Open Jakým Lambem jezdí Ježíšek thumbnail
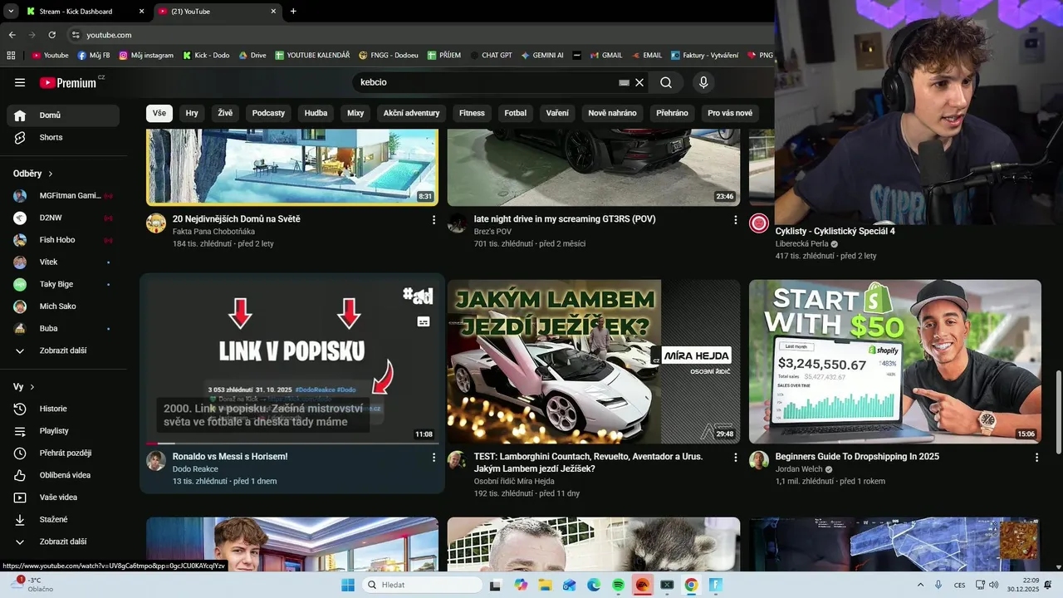This screenshot has width=1063, height=598. [x=594, y=361]
